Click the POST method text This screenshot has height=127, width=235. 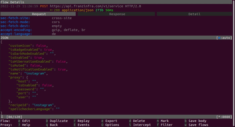(x=44, y=6)
